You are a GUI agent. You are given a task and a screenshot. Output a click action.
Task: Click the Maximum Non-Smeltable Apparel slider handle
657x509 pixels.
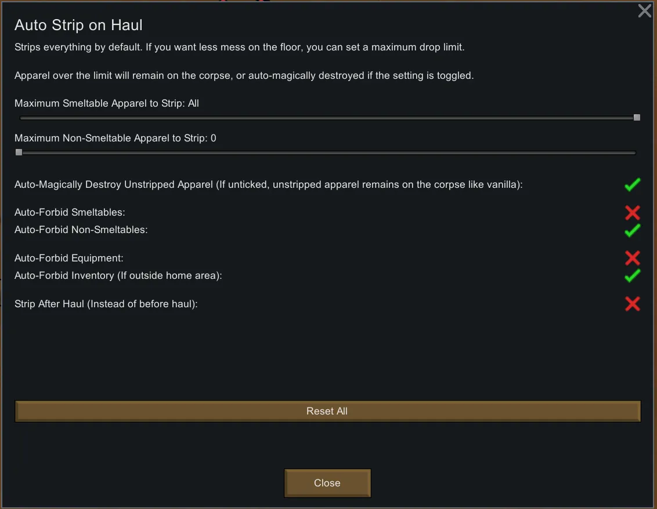pos(19,152)
